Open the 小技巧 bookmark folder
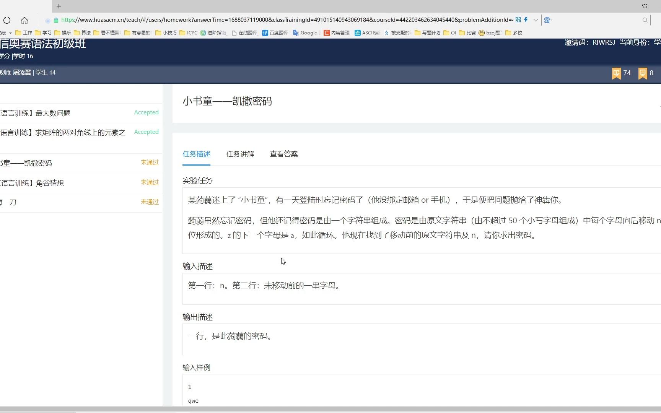 [166, 33]
